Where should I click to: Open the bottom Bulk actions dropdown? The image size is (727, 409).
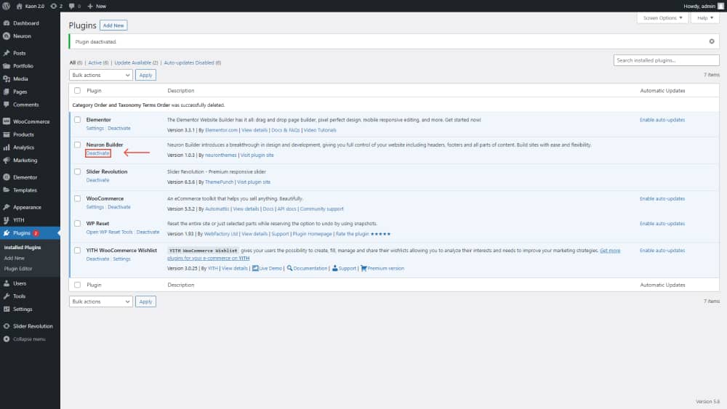(100, 301)
